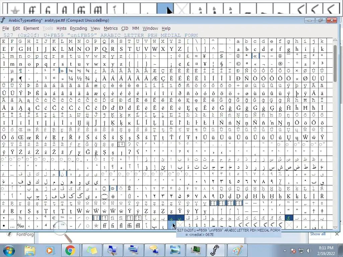The height and width of the screenshot is (257, 343).
Task: Select the capital Æ glyph cell
Action: pos(154,78)
